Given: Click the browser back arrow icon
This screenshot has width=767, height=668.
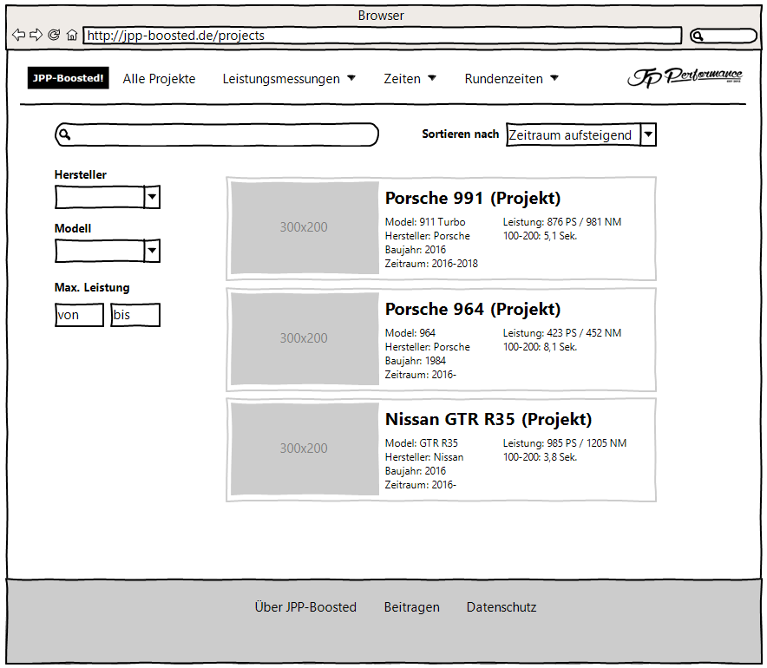Looking at the screenshot, I should click(x=18, y=36).
